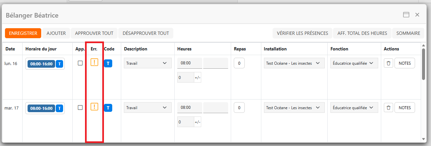Expand Fonction dropdown for lun. 16
The width and height of the screenshot is (431, 146).
tap(354, 63)
